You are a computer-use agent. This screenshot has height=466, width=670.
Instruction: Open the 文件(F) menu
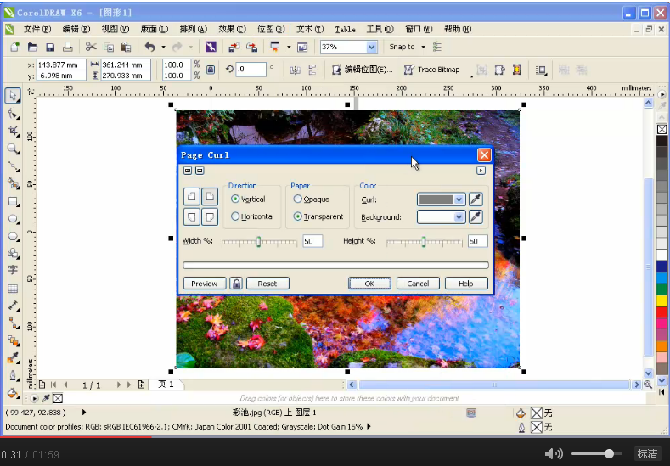(37, 29)
